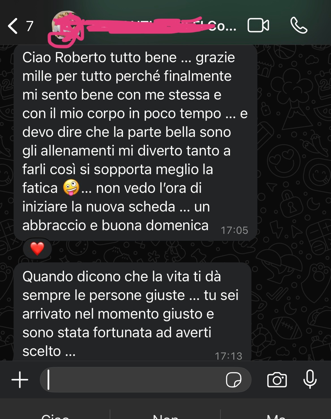The width and height of the screenshot is (331, 419).
Task: Open the sticker picker in message field
Action: pos(234,380)
